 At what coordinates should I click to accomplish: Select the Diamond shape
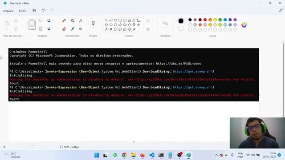click(106, 25)
